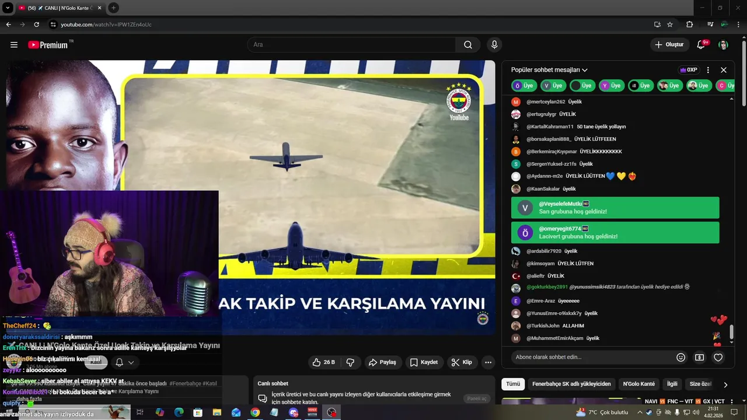The image size is (747, 420).
Task: Focus the Ara search field
Action: 351,44
